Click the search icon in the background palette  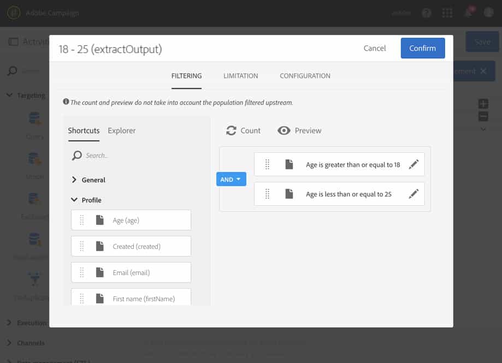pyautogui.click(x=12, y=70)
